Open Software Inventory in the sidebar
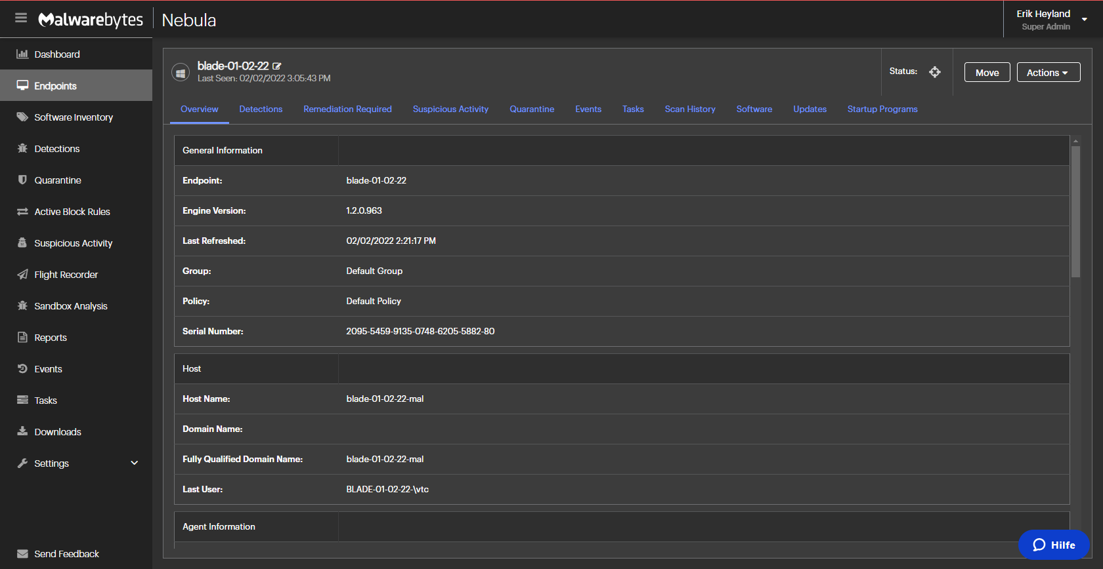 73,117
